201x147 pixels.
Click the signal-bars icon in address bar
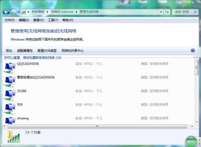pyautogui.click(x=24, y=12)
